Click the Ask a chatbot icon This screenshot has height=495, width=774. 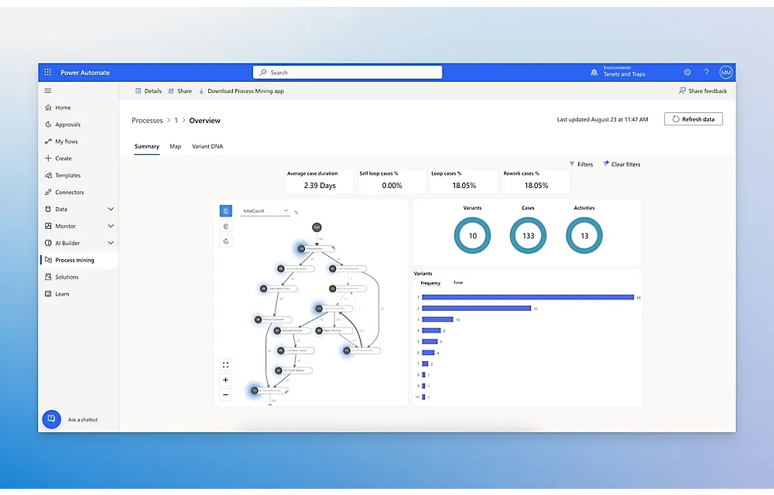pos(51,419)
